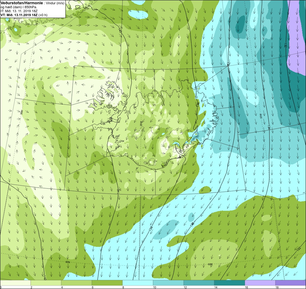Screen dimensions: 306x289
Task: Select the "Vindur (m/s)" header label
Action: [55, 3]
